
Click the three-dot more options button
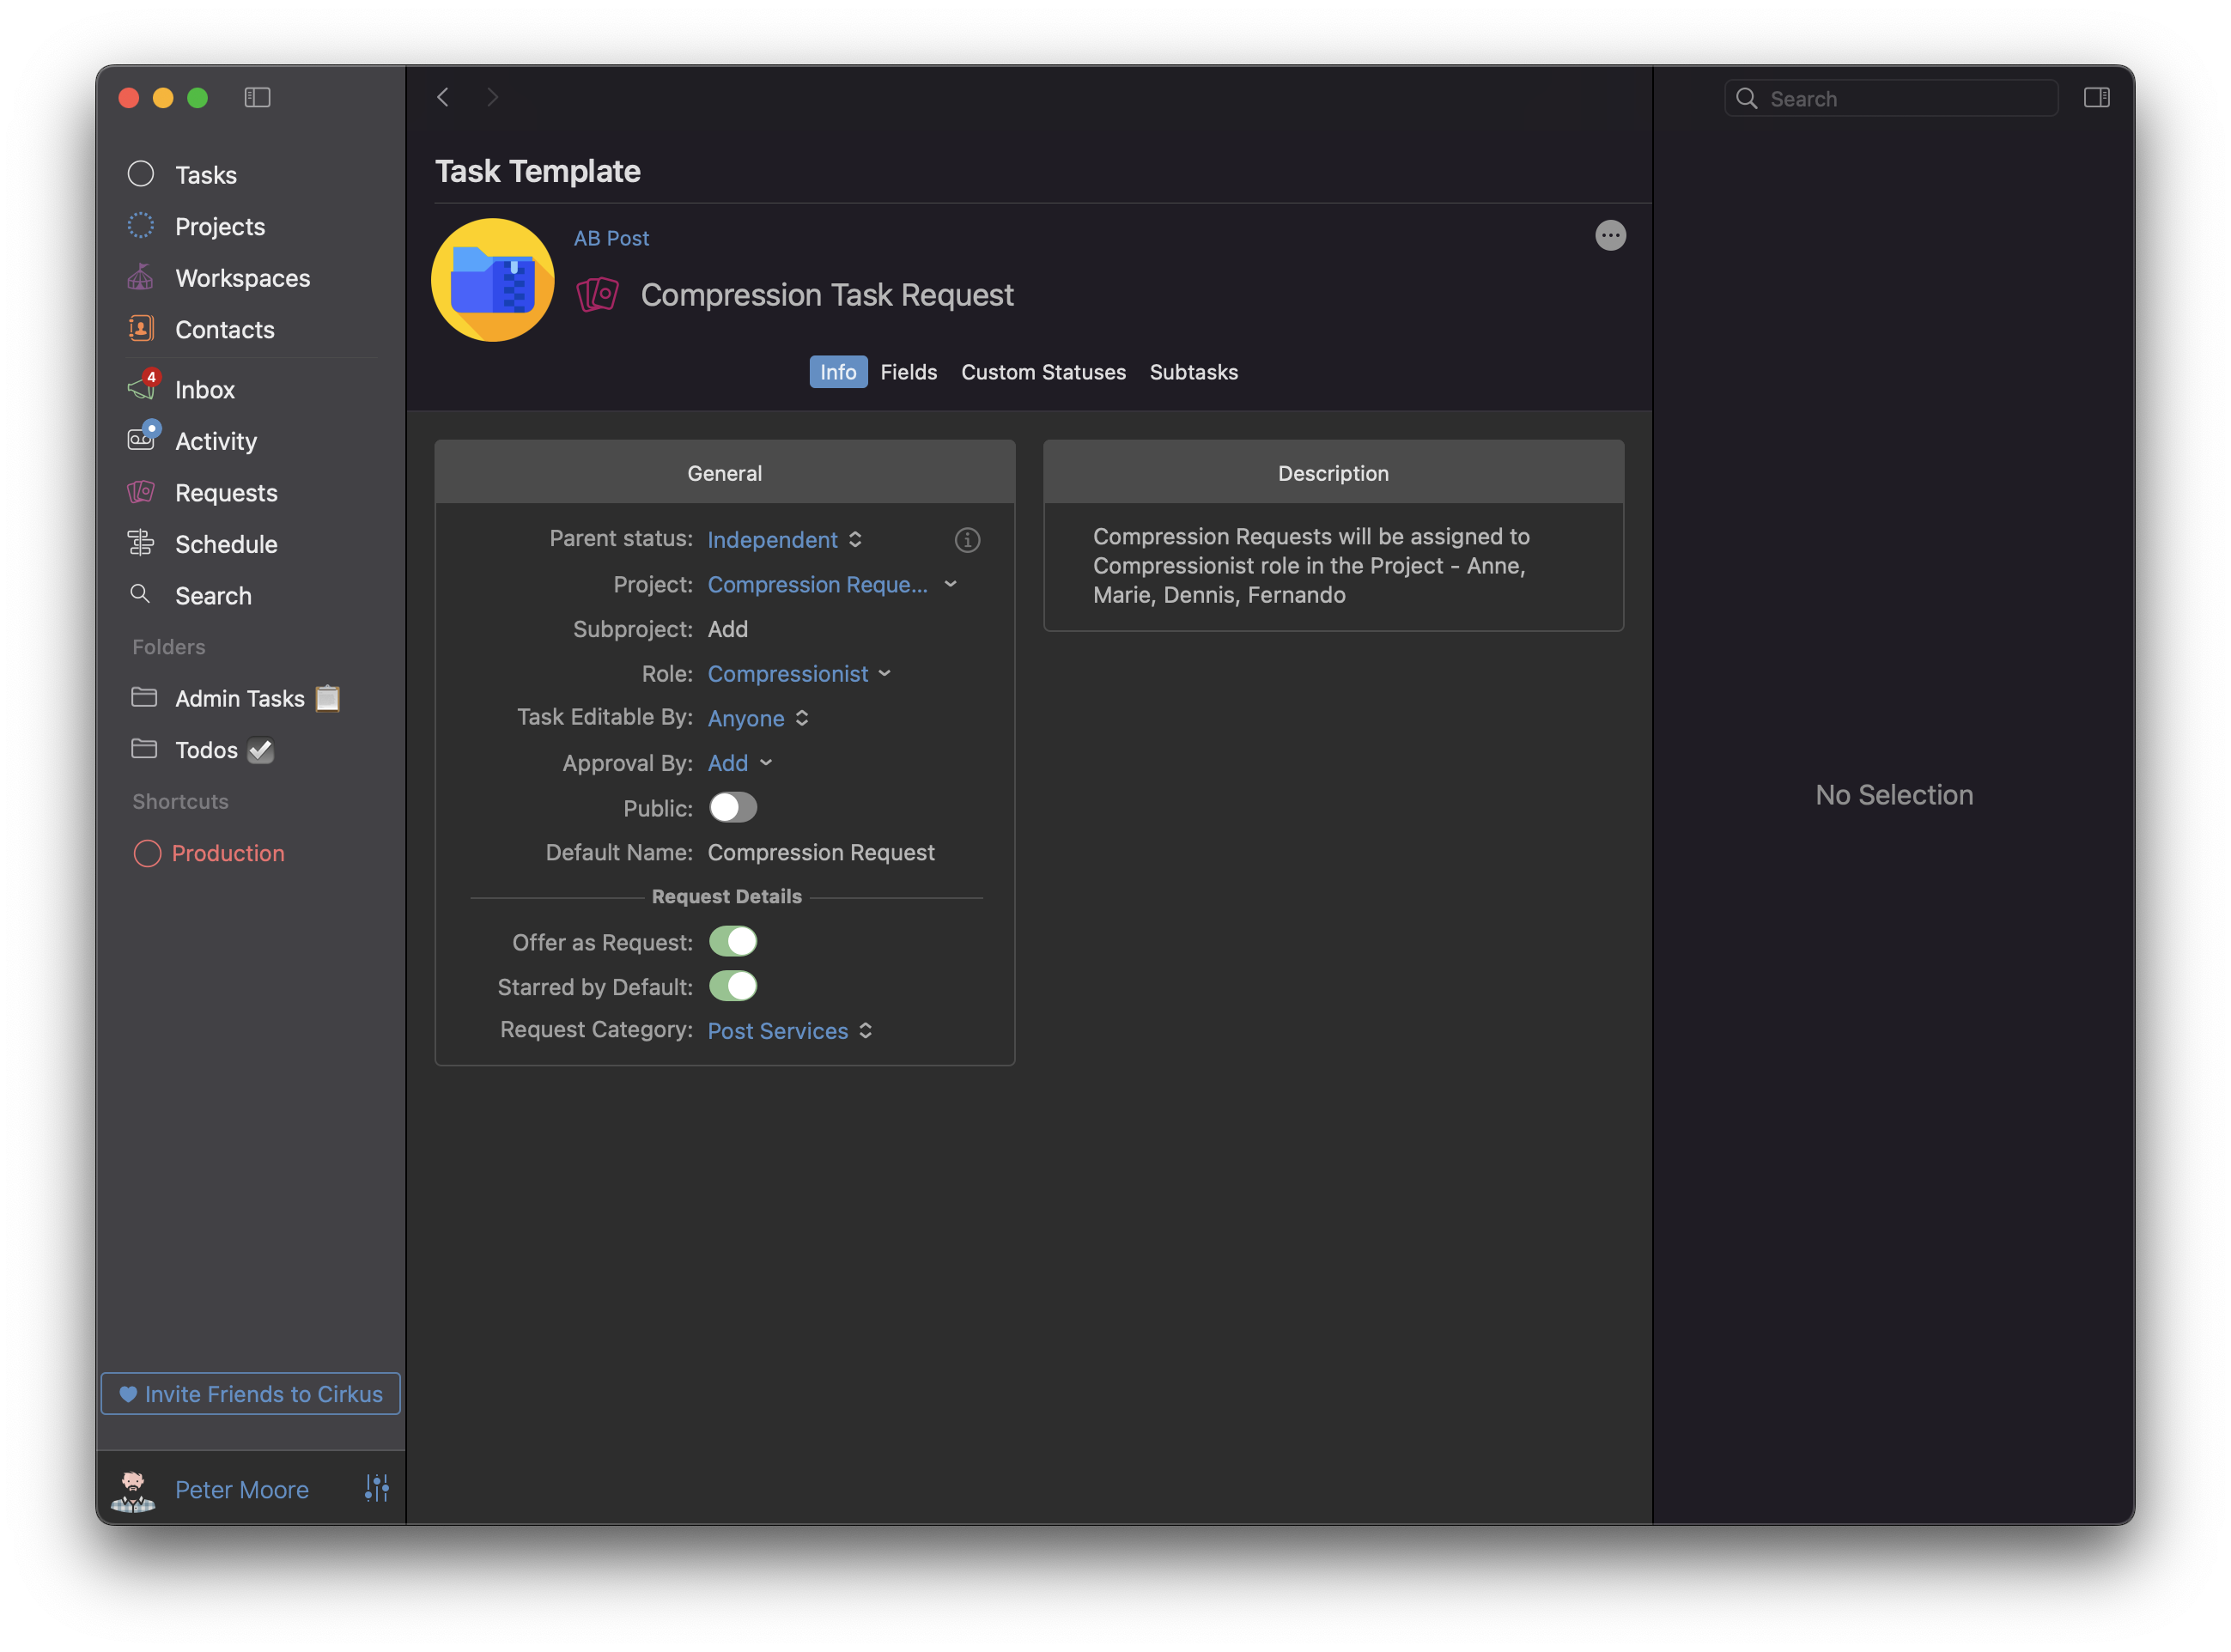(x=1609, y=236)
